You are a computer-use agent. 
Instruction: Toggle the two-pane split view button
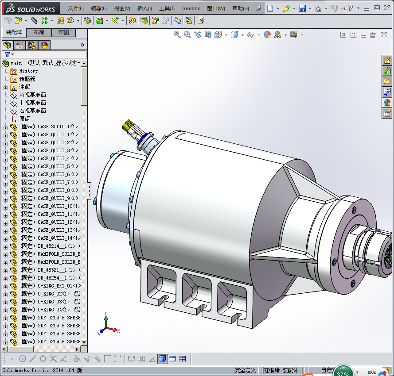[172, 359]
